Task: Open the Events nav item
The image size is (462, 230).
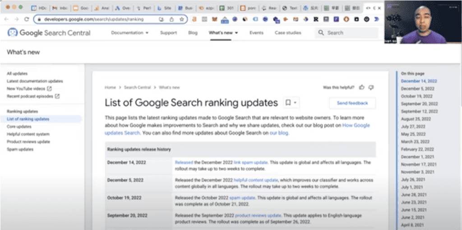Action: (x=256, y=33)
